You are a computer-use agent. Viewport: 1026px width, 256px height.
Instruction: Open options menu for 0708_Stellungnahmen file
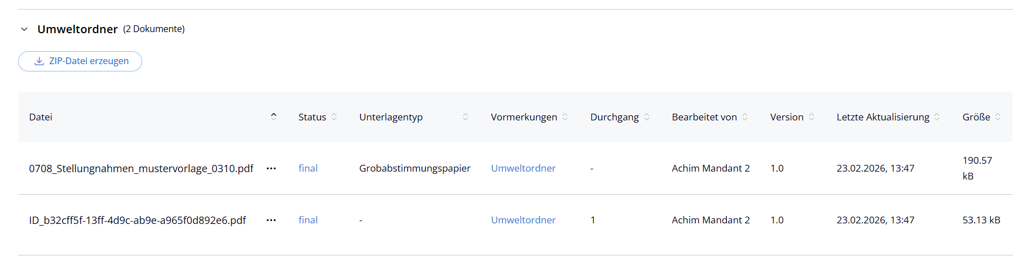pyautogui.click(x=271, y=168)
